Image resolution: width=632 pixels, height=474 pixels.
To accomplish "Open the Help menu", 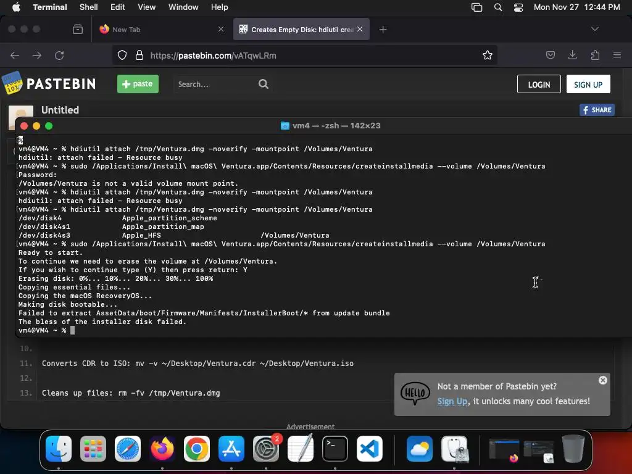I will point(220,7).
